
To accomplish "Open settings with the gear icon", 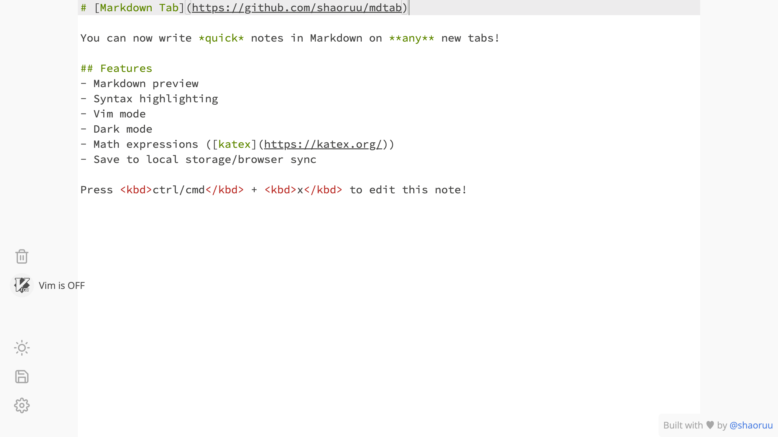I will [x=22, y=405].
